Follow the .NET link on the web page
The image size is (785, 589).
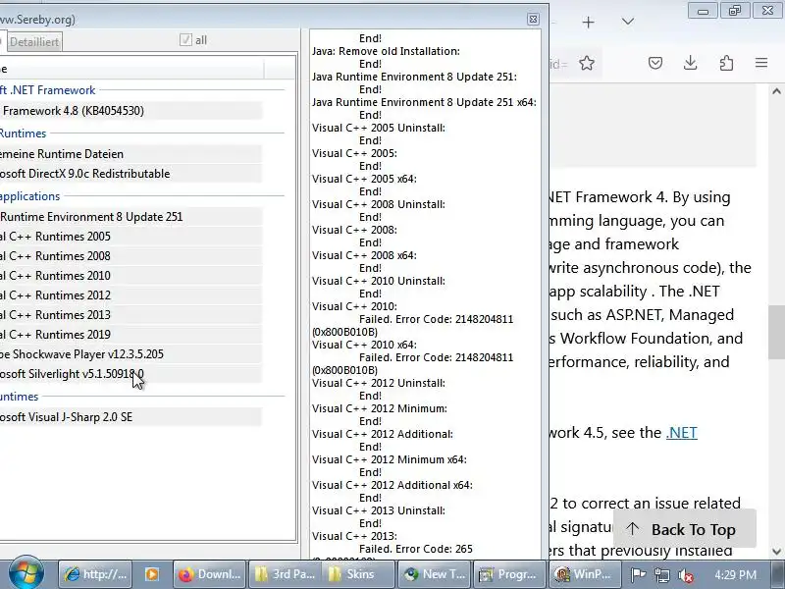coord(681,432)
